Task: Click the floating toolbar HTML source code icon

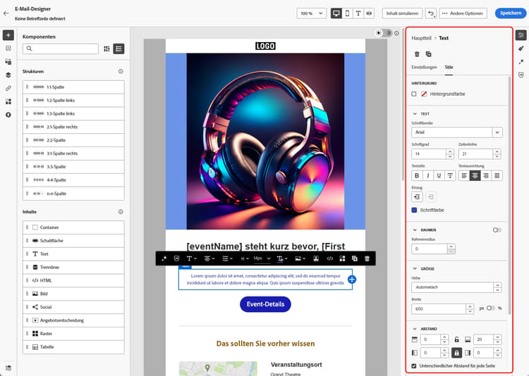Action: pos(330,258)
